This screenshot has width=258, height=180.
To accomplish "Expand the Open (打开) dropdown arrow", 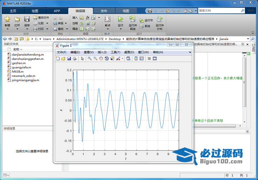I will point(17,29).
